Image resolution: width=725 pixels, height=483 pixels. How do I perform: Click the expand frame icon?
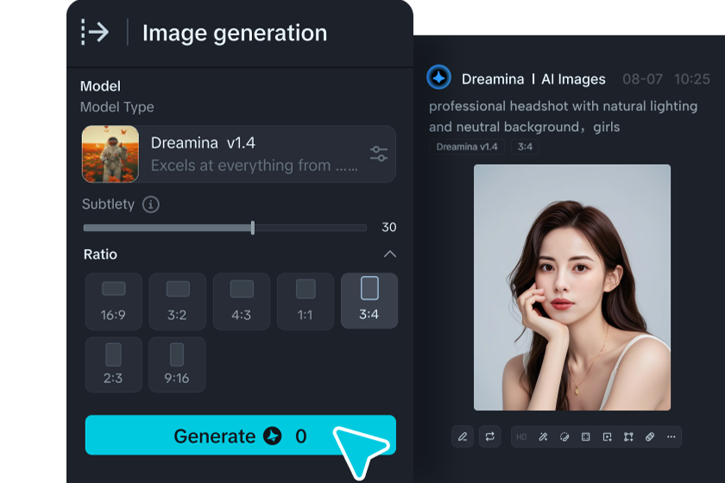click(x=585, y=436)
